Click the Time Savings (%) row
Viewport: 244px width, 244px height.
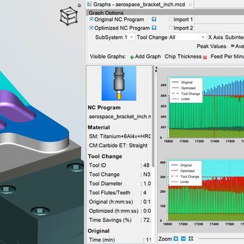click(120, 220)
